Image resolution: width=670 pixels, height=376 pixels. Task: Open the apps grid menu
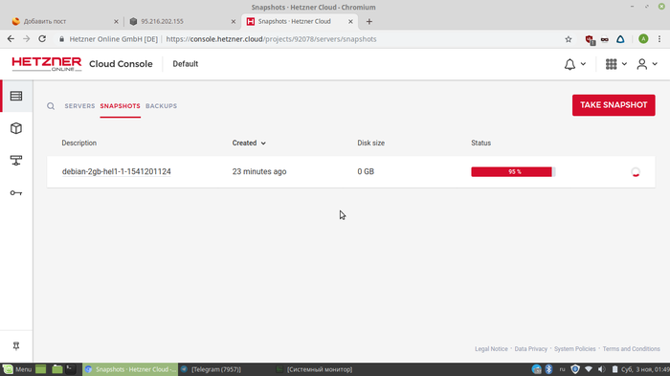click(x=611, y=64)
